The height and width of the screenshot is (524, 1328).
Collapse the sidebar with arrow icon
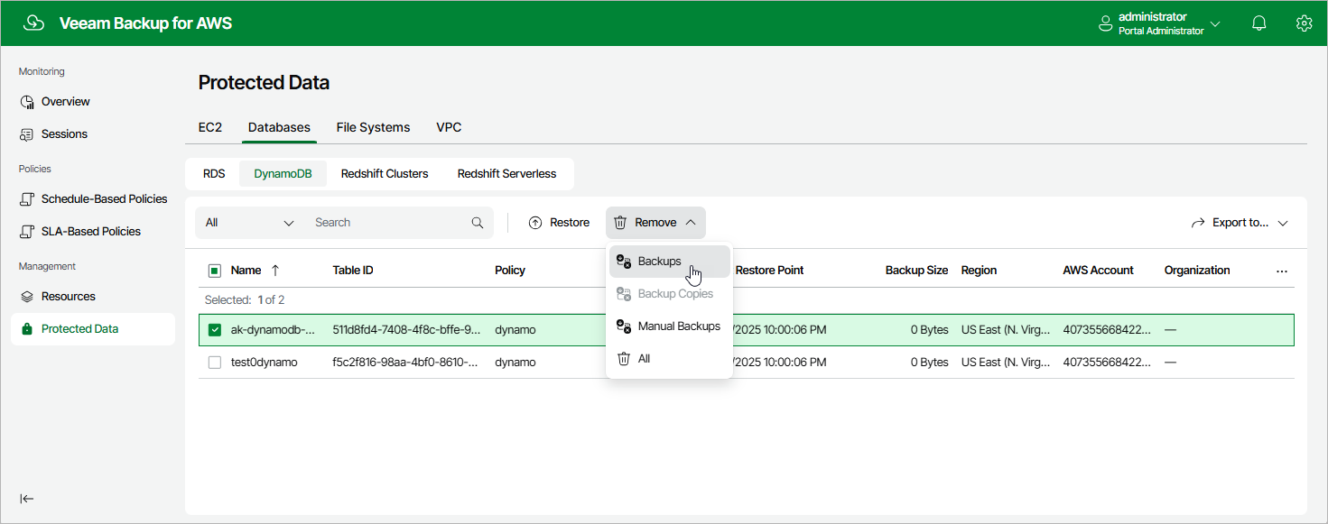[x=27, y=499]
